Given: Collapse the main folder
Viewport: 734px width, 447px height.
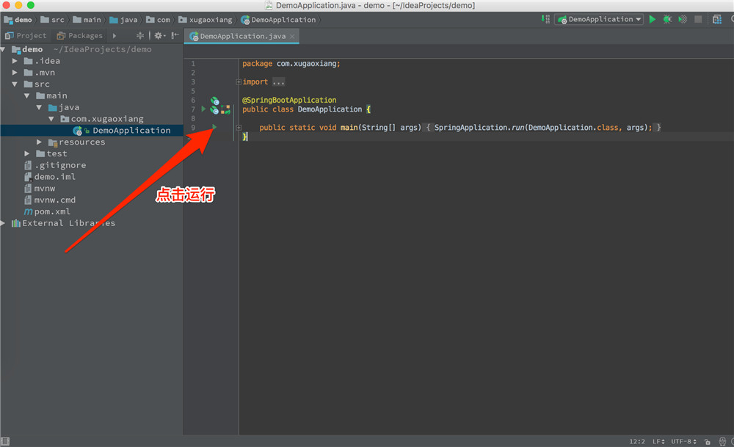Looking at the screenshot, I should pos(26,95).
